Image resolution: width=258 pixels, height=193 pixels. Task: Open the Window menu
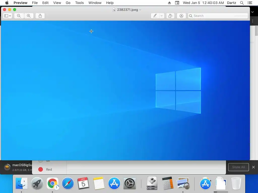pos(95,3)
